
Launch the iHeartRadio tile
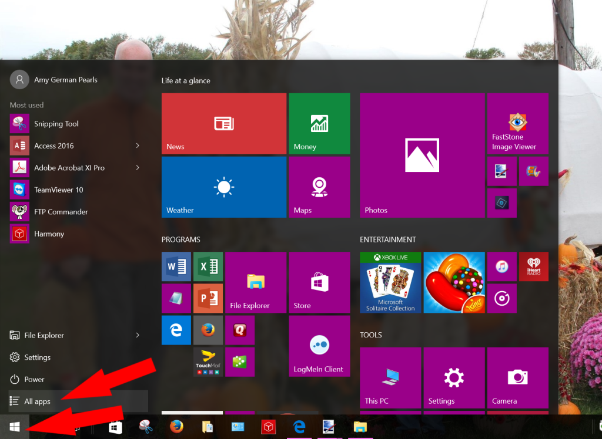tap(533, 266)
